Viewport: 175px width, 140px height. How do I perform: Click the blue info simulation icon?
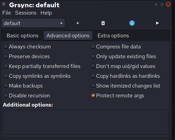(x=132, y=23)
